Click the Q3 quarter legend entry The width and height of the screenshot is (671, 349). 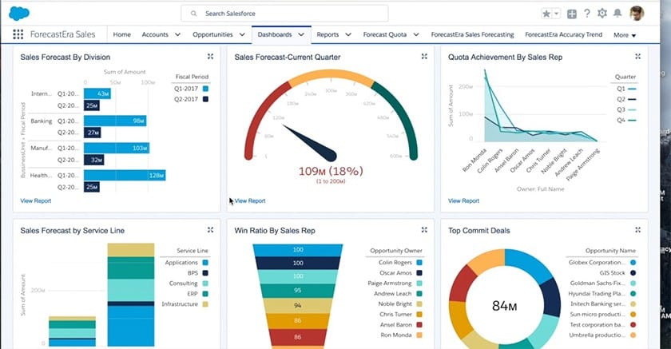click(626, 109)
